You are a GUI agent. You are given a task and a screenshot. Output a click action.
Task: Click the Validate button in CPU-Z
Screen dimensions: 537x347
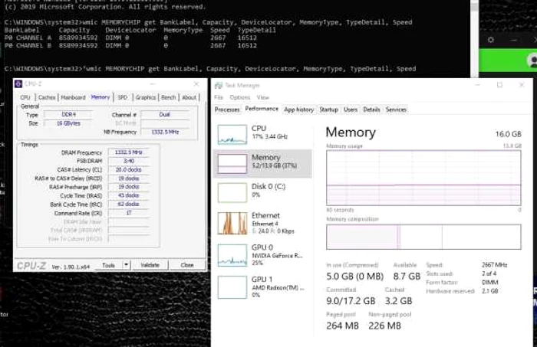click(x=150, y=265)
